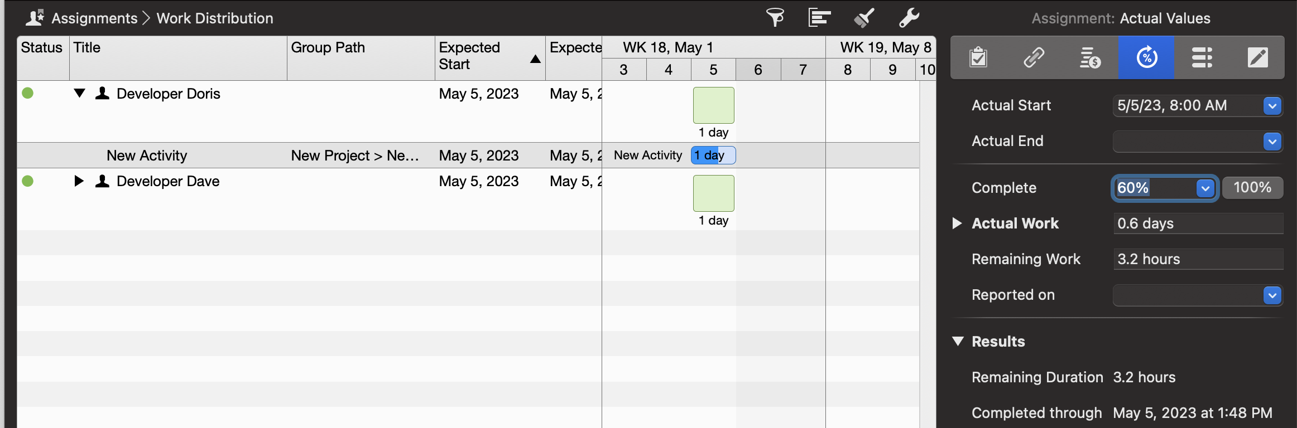The height and width of the screenshot is (428, 1297).
Task: Collapse the Developer Doris row
Action: click(x=79, y=94)
